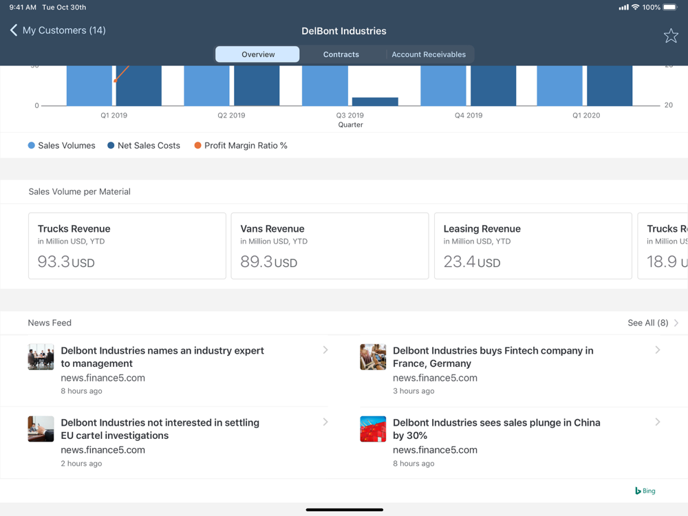This screenshot has width=688, height=516.
Task: Read 'sees sales plunge in China' headline
Action: coord(497,429)
